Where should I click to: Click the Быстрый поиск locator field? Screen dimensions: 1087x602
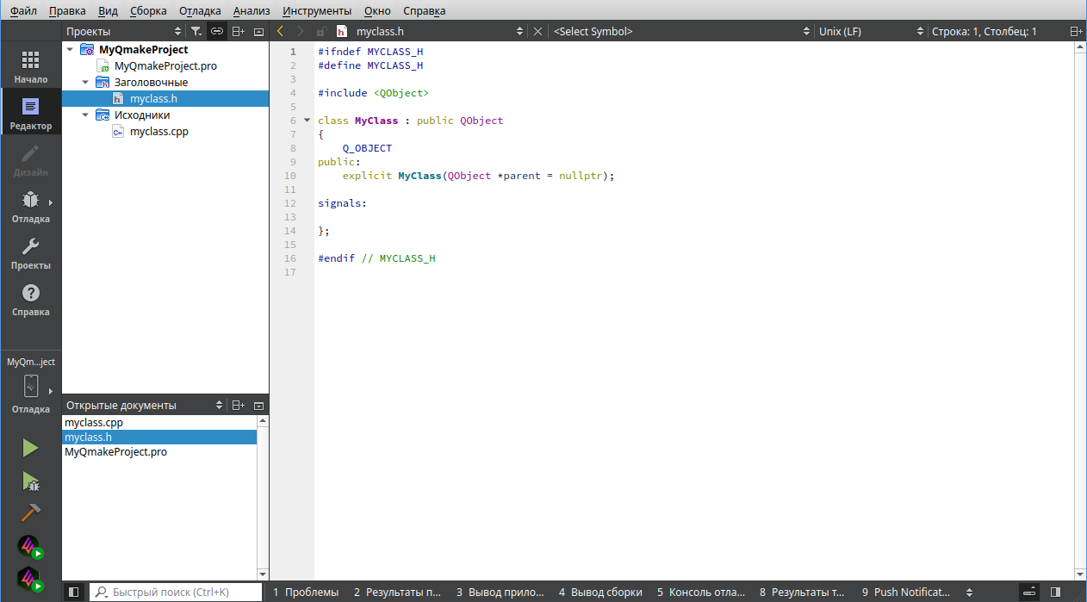[177, 593]
